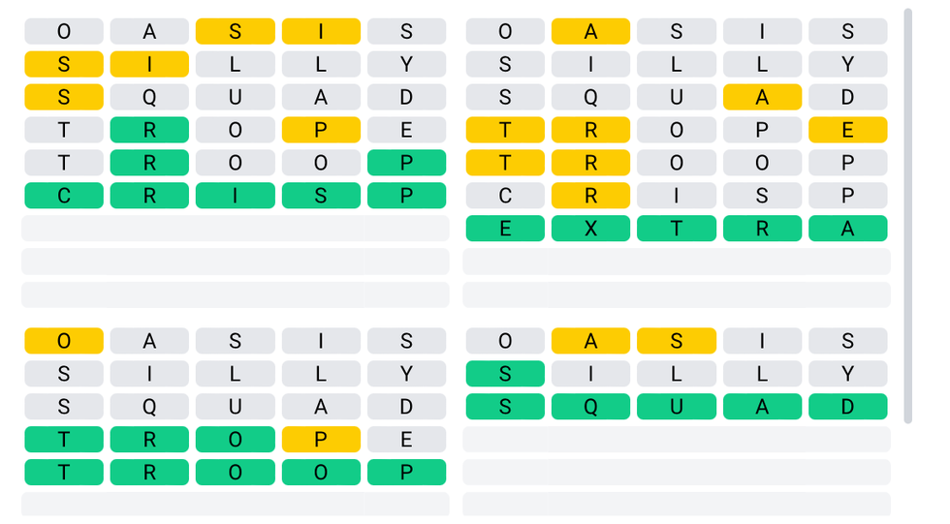Click the green T tile in EXTRA
The width and height of the screenshot is (950, 524).
tap(677, 229)
